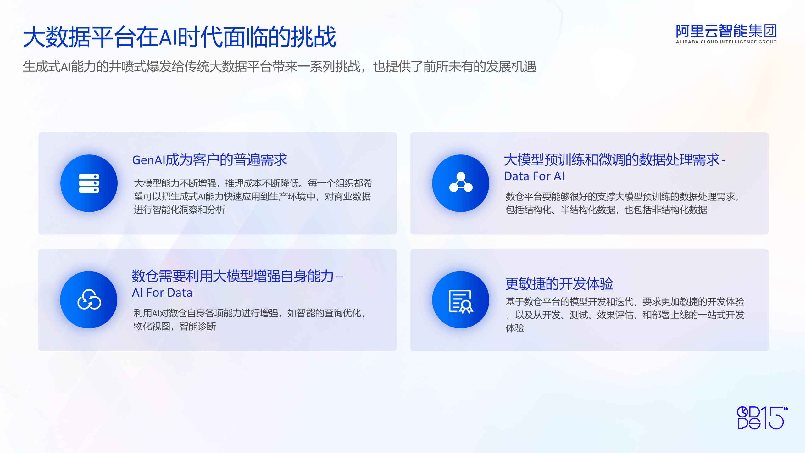Click the ODPS 15th anniversary logo
The height and width of the screenshot is (453, 805).
[x=762, y=418]
